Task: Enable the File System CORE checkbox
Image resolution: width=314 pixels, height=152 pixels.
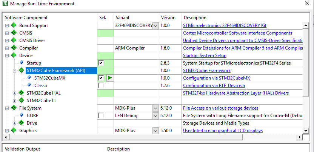Action: [x=101, y=116]
